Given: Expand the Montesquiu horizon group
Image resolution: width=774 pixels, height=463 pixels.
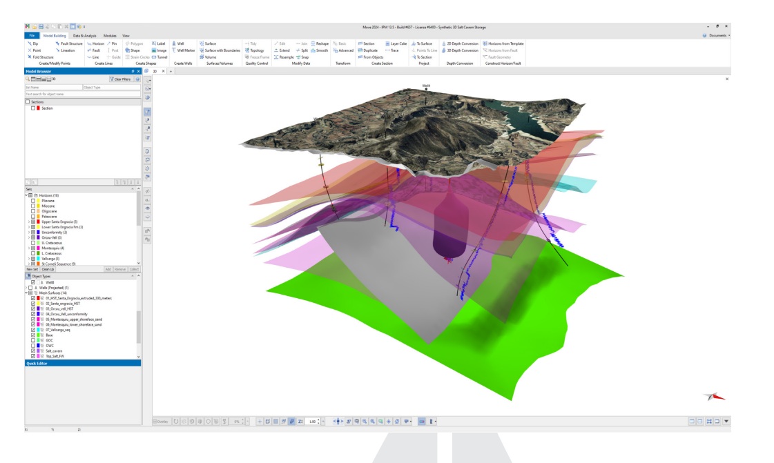Looking at the screenshot, I should (x=29, y=248).
